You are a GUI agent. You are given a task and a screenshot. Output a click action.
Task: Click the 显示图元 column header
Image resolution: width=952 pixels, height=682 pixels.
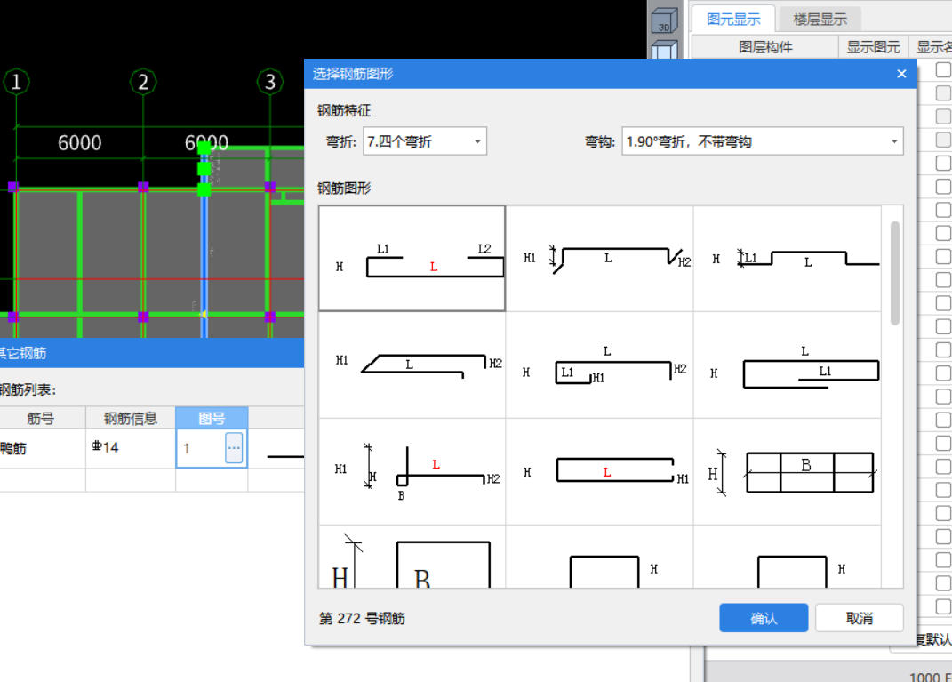(873, 47)
